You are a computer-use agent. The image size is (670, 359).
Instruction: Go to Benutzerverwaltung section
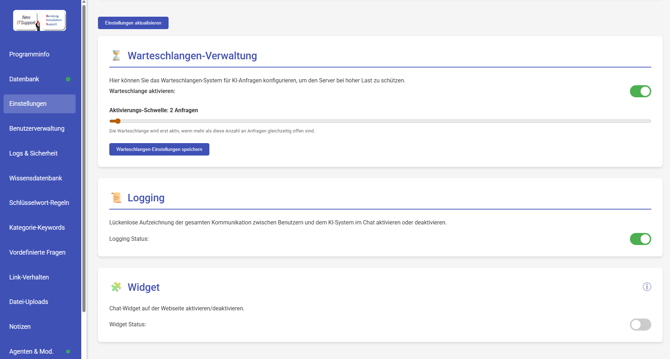37,129
